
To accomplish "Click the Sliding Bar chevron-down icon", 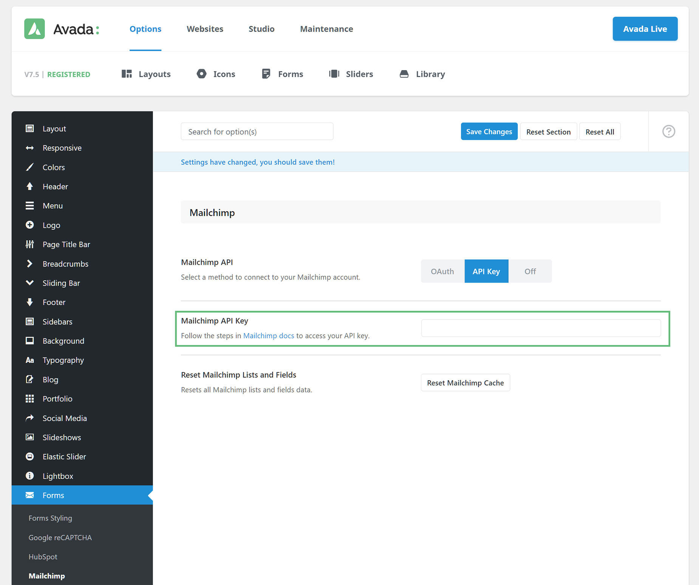I will tap(29, 283).
